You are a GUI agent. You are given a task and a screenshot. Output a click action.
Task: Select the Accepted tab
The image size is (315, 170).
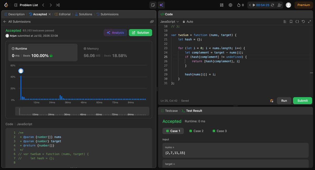pos(38,14)
